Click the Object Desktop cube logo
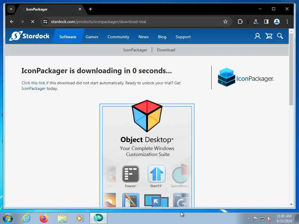The width and height of the screenshot is (299, 224). coord(147,116)
